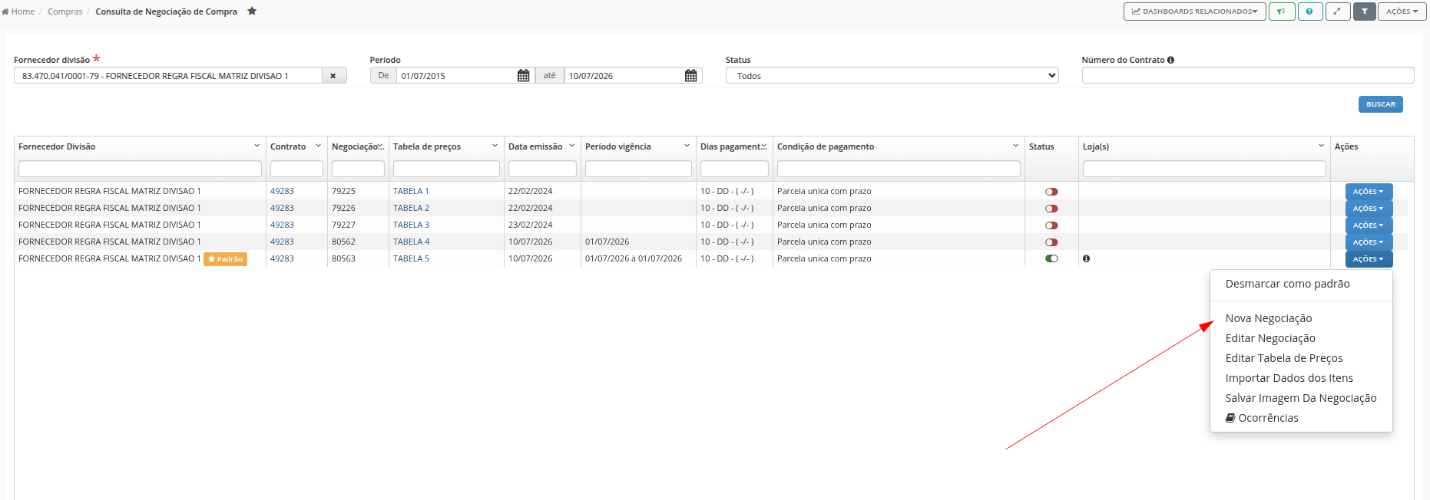Open the Status dropdown showing Todos

pos(892,75)
